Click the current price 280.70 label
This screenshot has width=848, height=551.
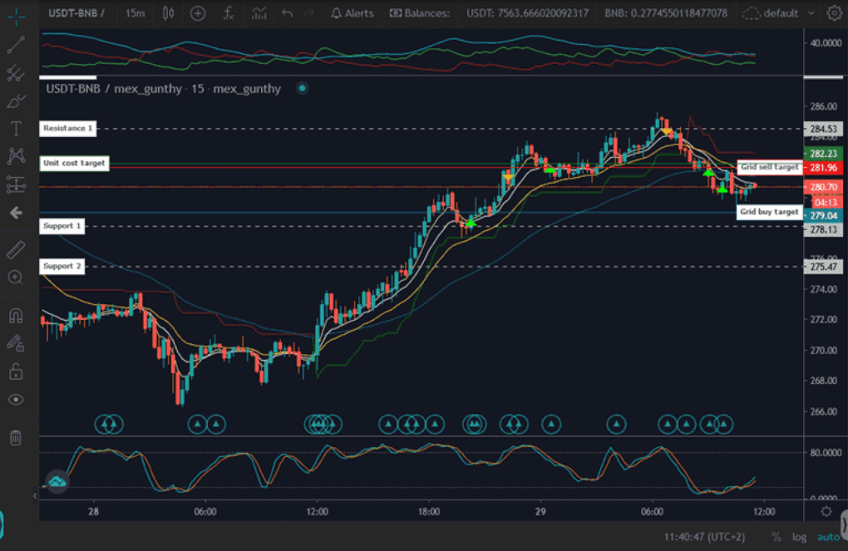tap(823, 188)
